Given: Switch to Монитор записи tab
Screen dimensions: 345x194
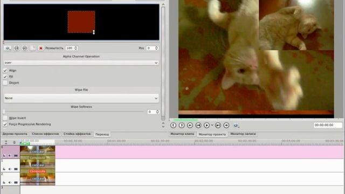Looking at the screenshot, I should pos(243,134).
